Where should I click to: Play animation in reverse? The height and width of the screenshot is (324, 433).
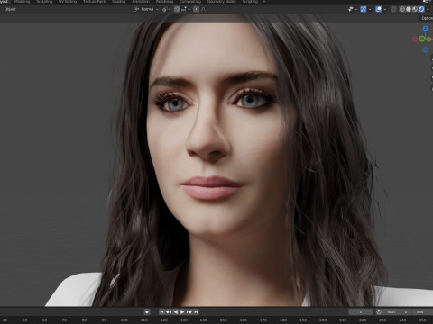(176, 312)
